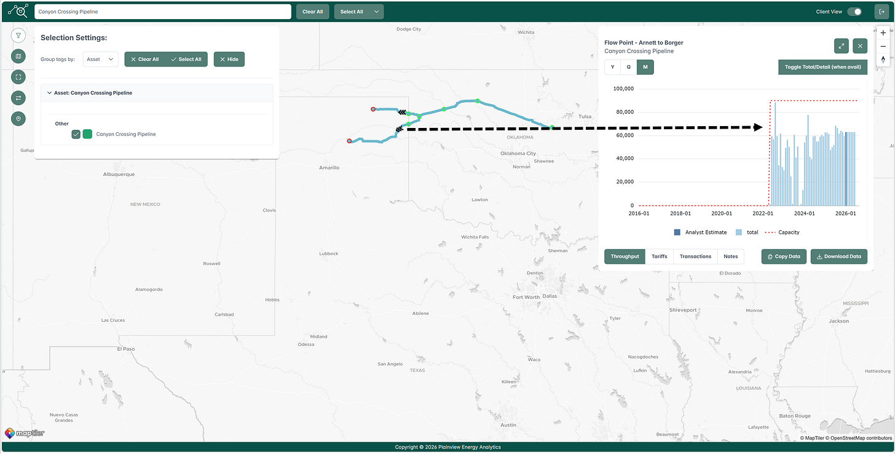Click Select All in Selection Settings
This screenshot has width=895, height=454.
coord(187,59)
